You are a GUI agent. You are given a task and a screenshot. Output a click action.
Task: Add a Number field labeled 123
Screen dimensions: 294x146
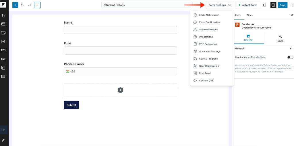tap(3, 50)
